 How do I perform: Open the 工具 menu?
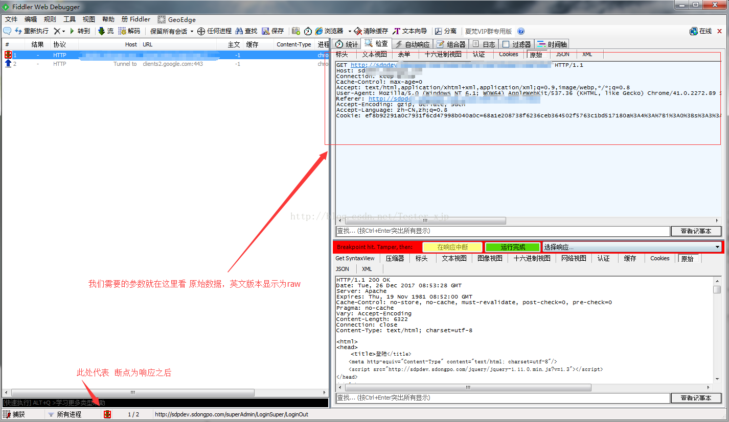coord(70,19)
